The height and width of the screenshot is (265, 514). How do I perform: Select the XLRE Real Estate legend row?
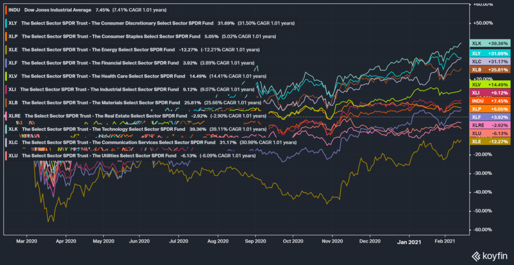point(137,116)
